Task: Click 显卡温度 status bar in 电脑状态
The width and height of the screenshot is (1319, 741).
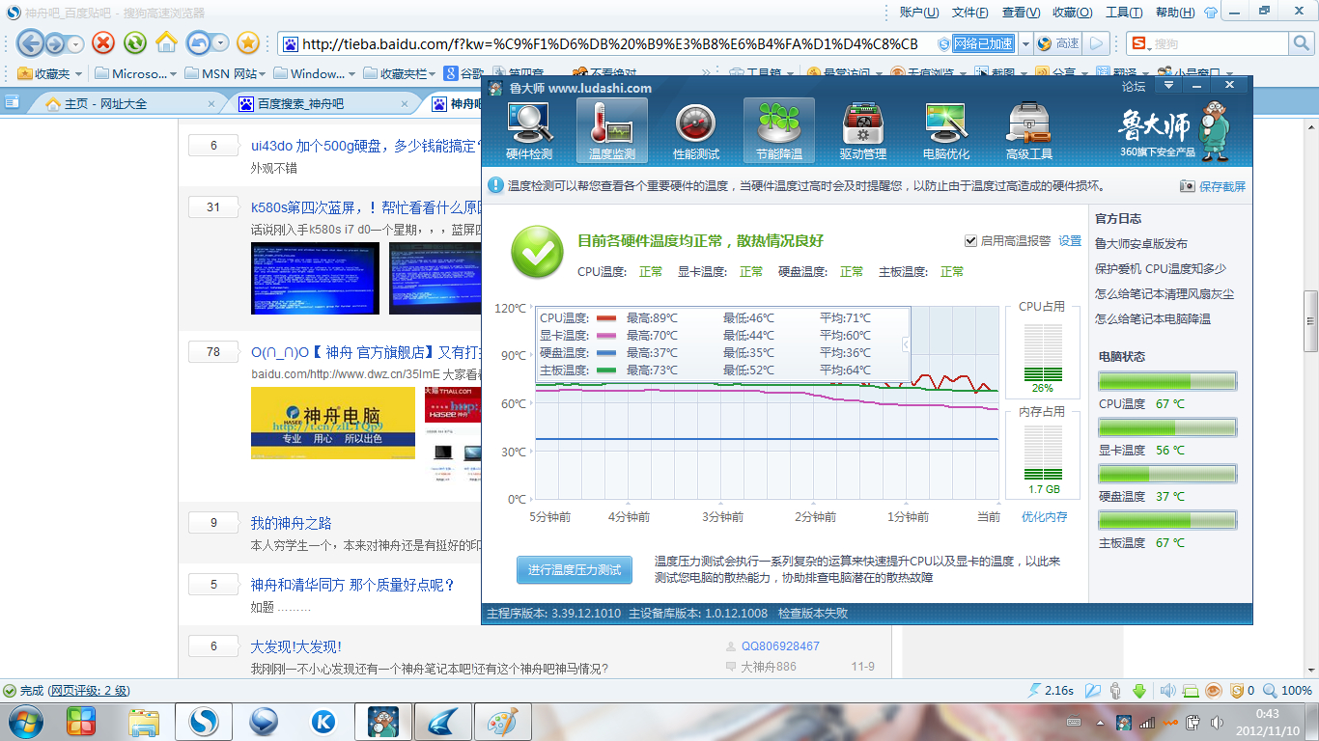Action: [1167, 427]
